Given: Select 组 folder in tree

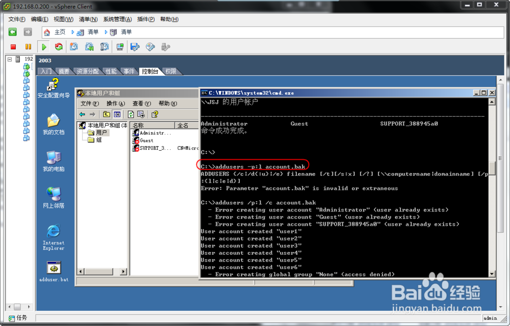Looking at the screenshot, I should (x=95, y=140).
